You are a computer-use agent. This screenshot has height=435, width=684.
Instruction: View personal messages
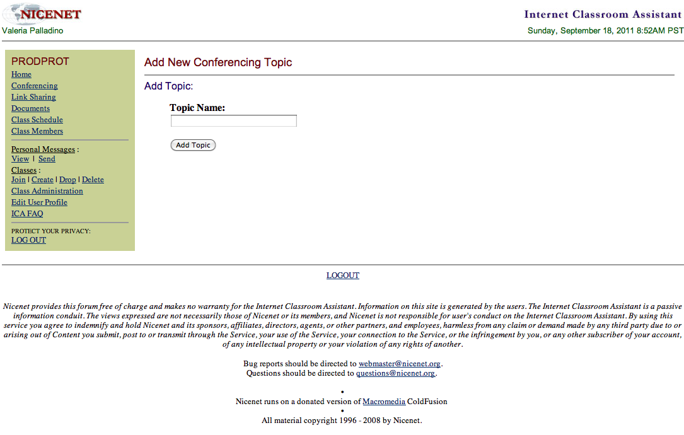(x=20, y=159)
